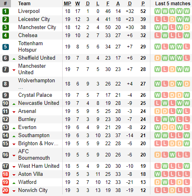This screenshot has width=192, height=196.
Task: Click the Last 5 matches column header
Action: (173, 4)
